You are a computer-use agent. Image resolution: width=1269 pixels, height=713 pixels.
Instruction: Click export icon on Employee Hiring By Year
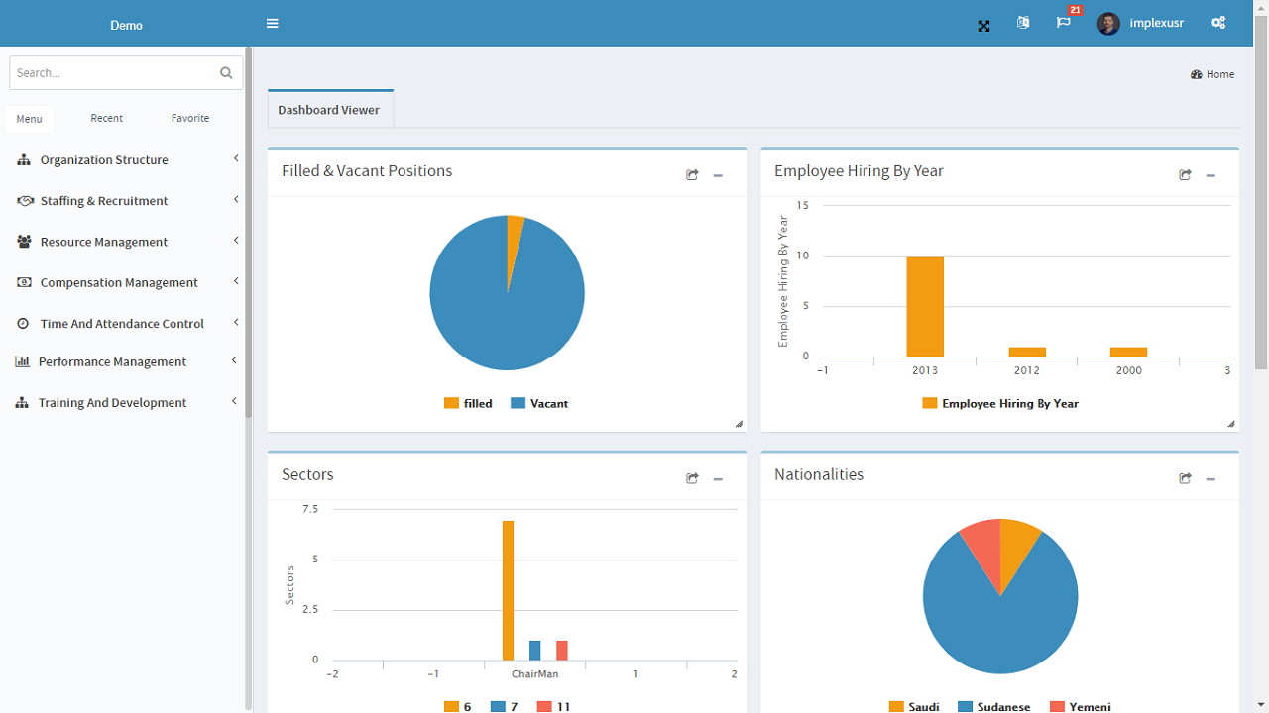pyautogui.click(x=1185, y=175)
